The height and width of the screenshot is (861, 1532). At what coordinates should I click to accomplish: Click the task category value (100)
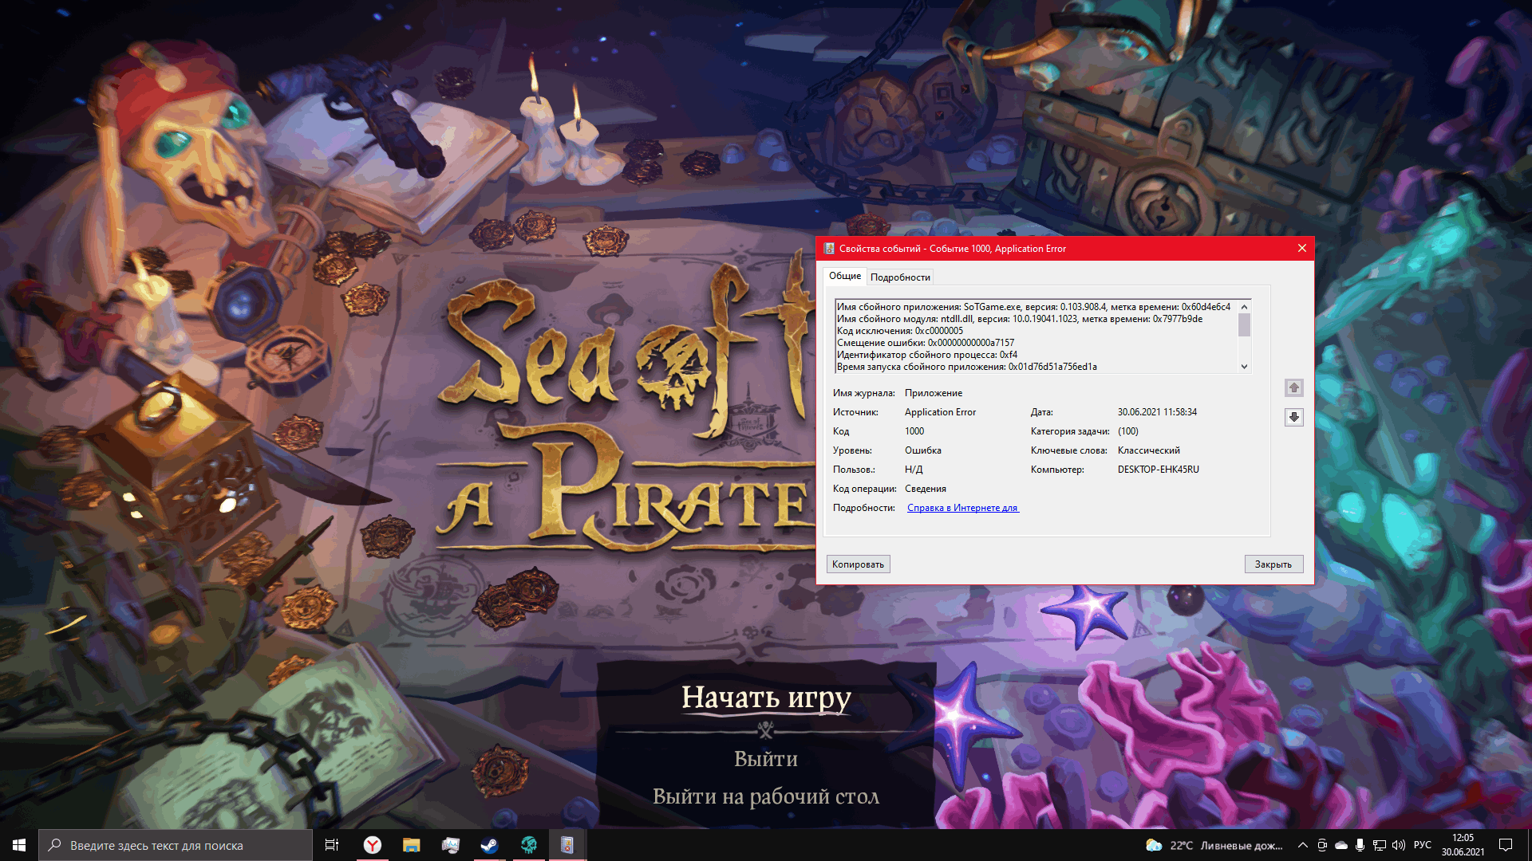pos(1127,431)
